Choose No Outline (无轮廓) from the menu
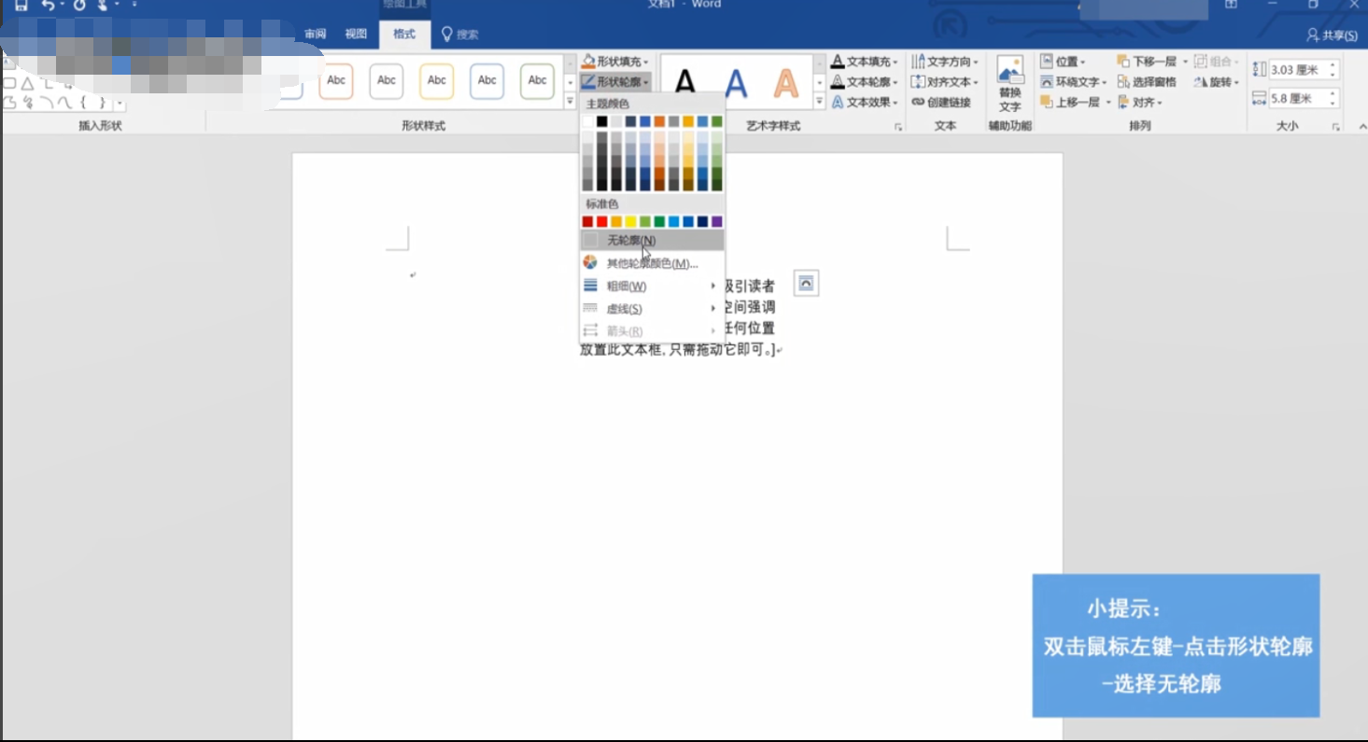Image resolution: width=1368 pixels, height=742 pixels. coord(651,240)
